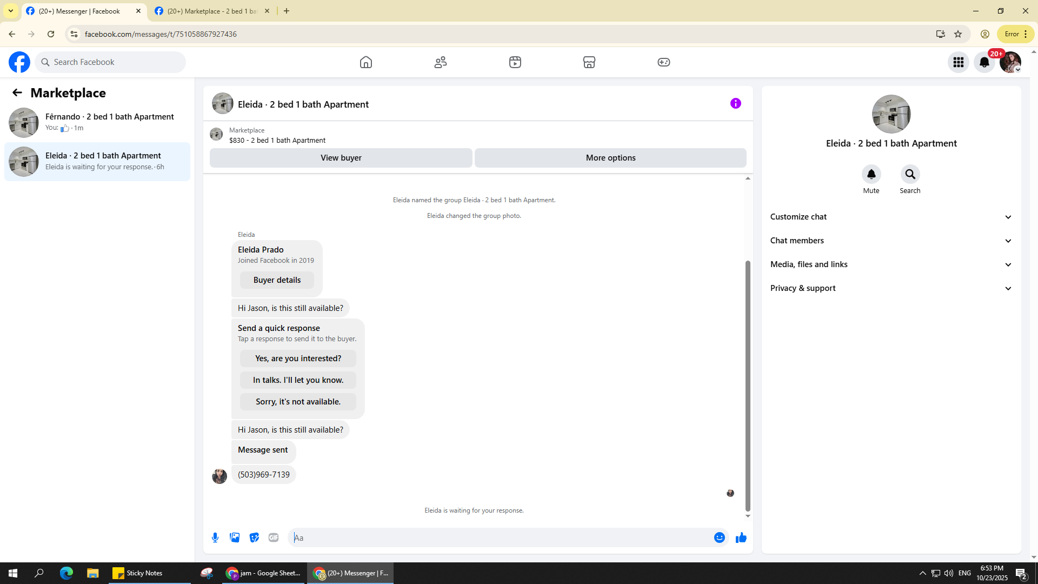Mute this conversation
The width and height of the screenshot is (1038, 584).
coord(871,174)
